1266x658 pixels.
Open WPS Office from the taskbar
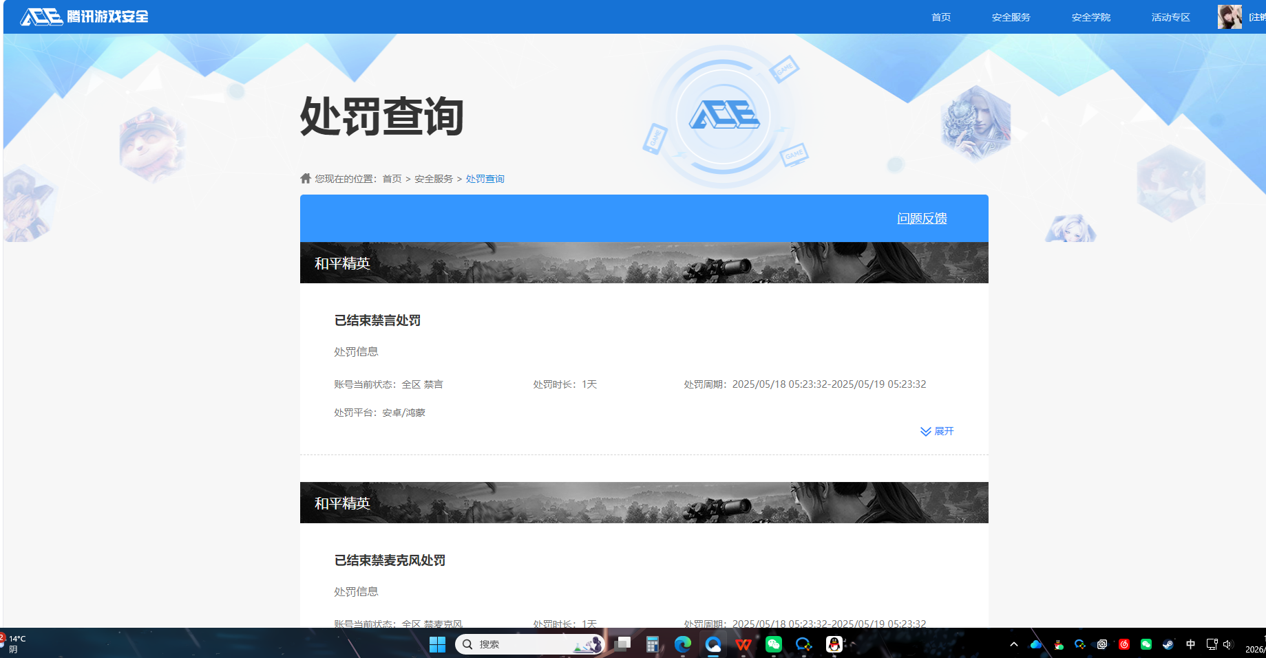[743, 644]
